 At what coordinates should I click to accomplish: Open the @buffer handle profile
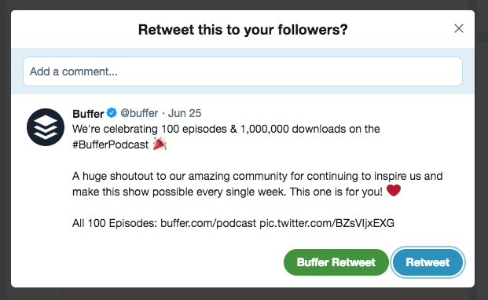[139, 113]
